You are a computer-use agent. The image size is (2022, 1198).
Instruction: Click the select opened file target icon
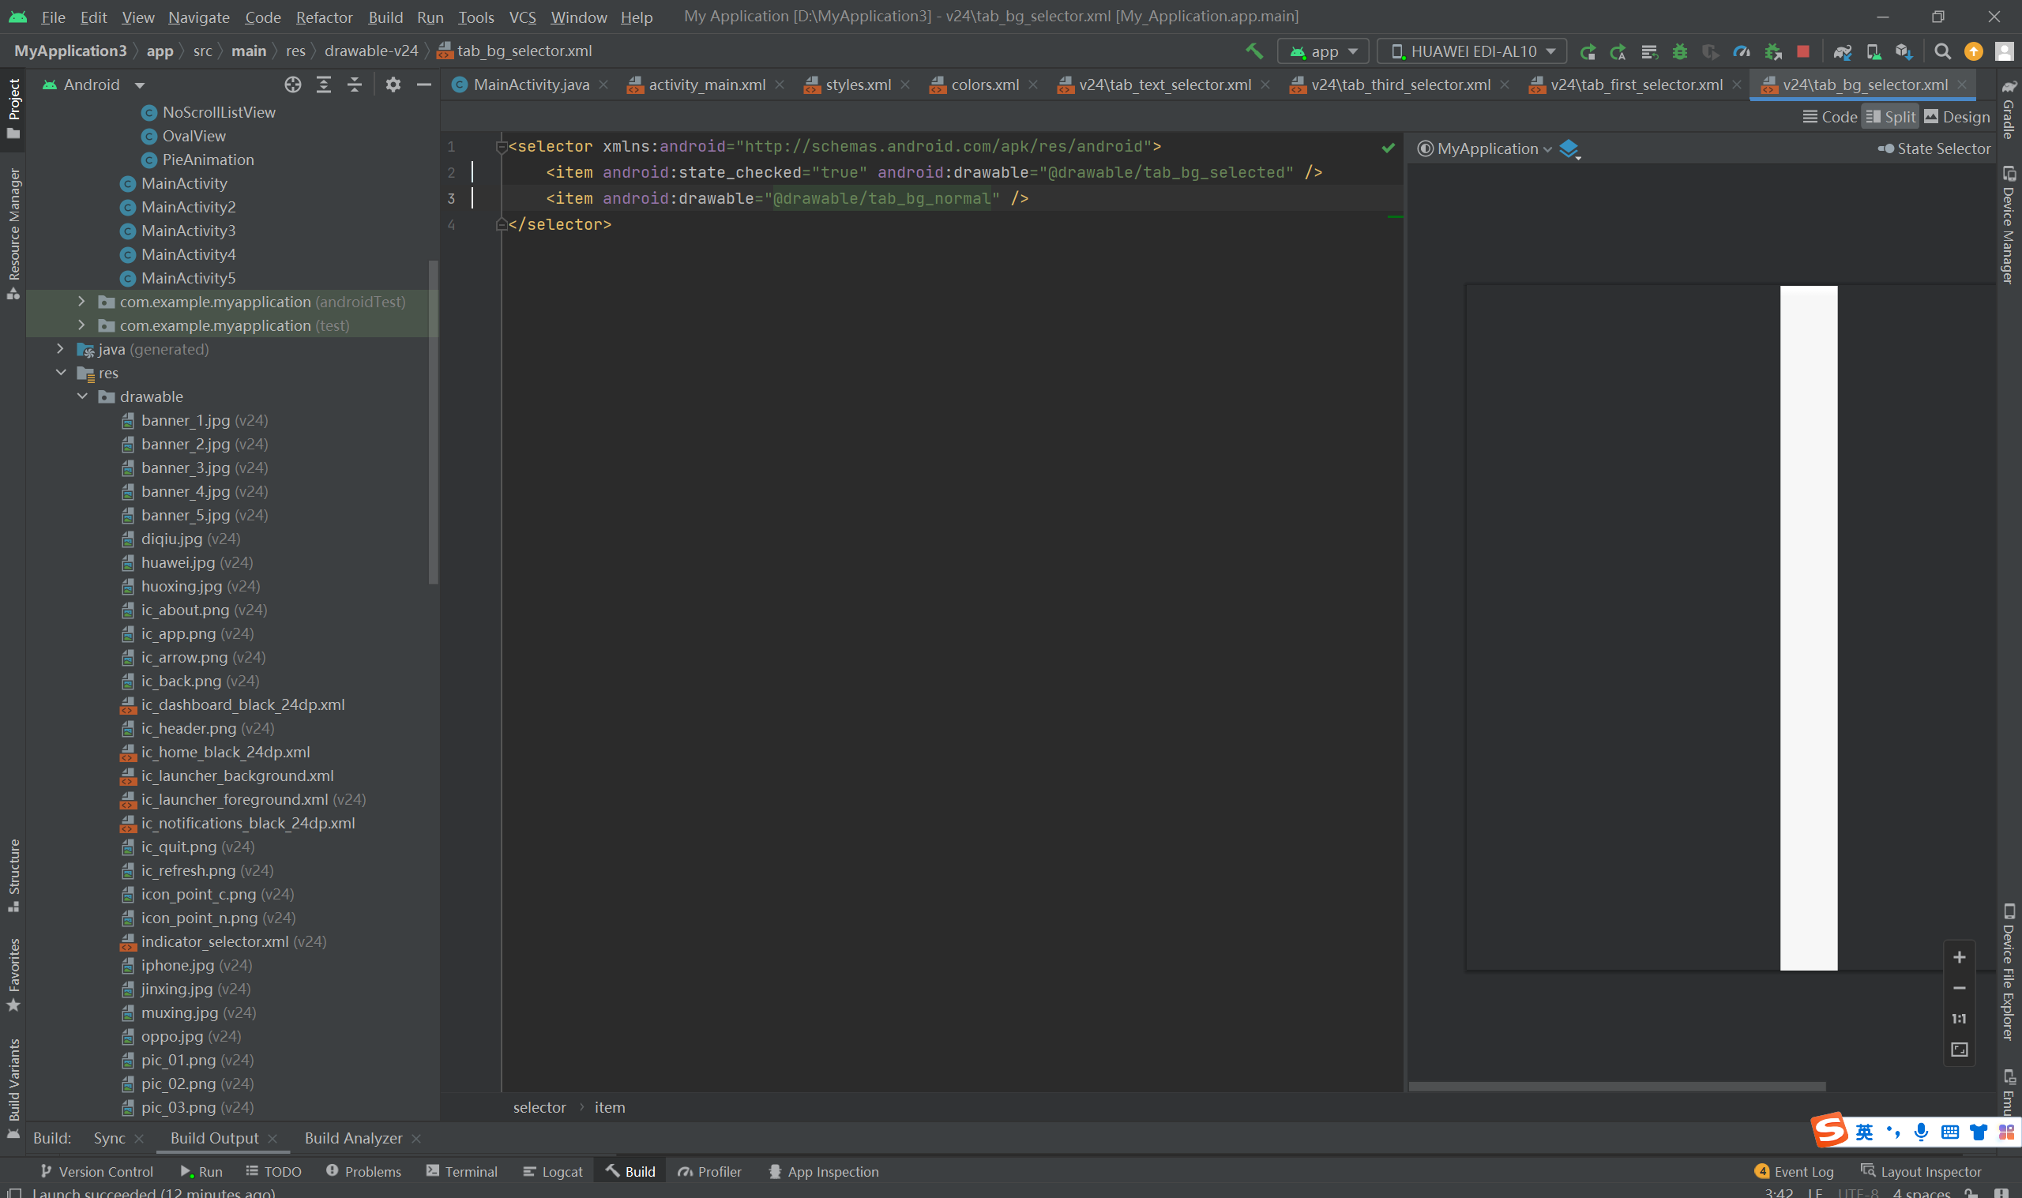point(293,84)
